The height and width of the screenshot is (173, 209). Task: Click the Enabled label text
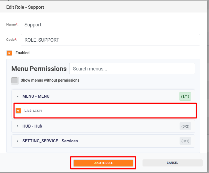coord(22,53)
